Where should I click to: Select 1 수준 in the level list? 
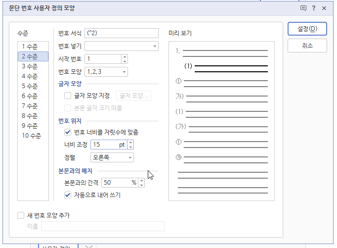[x=33, y=47]
